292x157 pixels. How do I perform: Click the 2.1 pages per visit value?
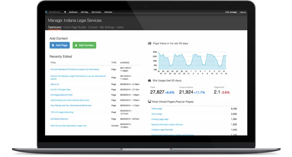217,92
